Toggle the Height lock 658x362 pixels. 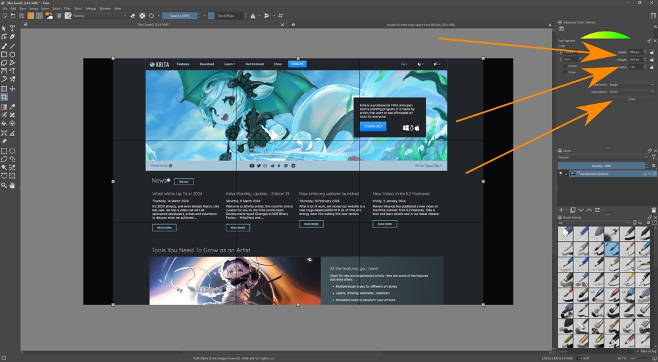coord(651,60)
